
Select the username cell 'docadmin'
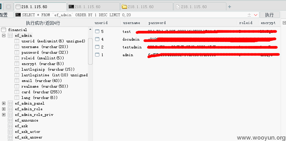click(131, 40)
